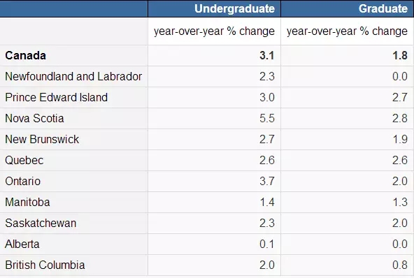Click the Graduate column header

(x=383, y=8)
